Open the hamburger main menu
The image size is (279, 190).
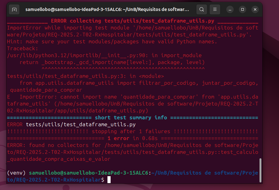[215, 9]
